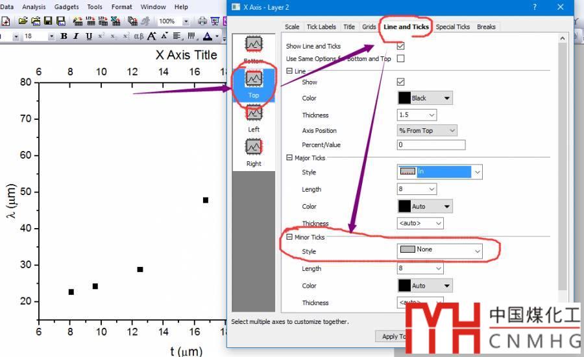Screen dimensions: 584x357
Task: Click the new graph page icon
Action: pos(6,21)
